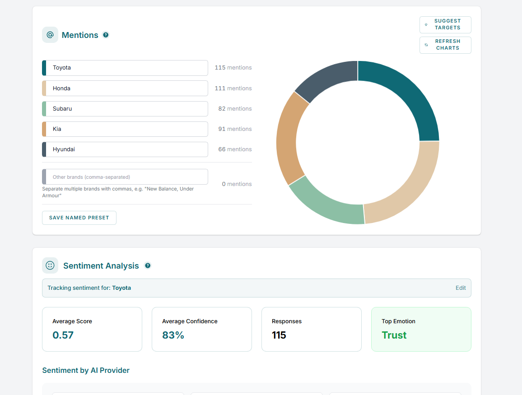Image resolution: width=522 pixels, height=395 pixels.
Task: Click the orange Kia color swatch
Action: point(44,129)
